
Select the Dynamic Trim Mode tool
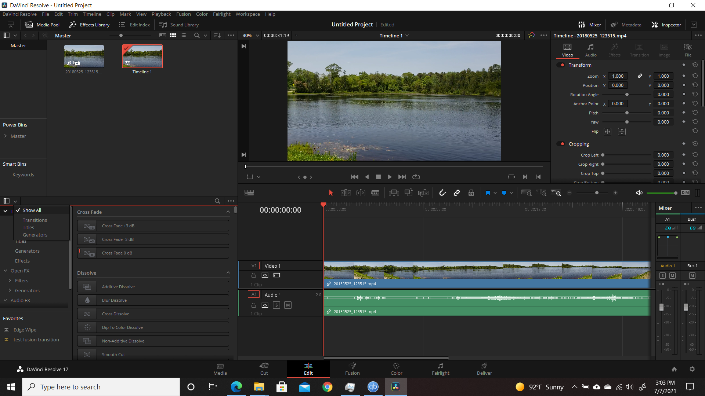[x=361, y=193]
